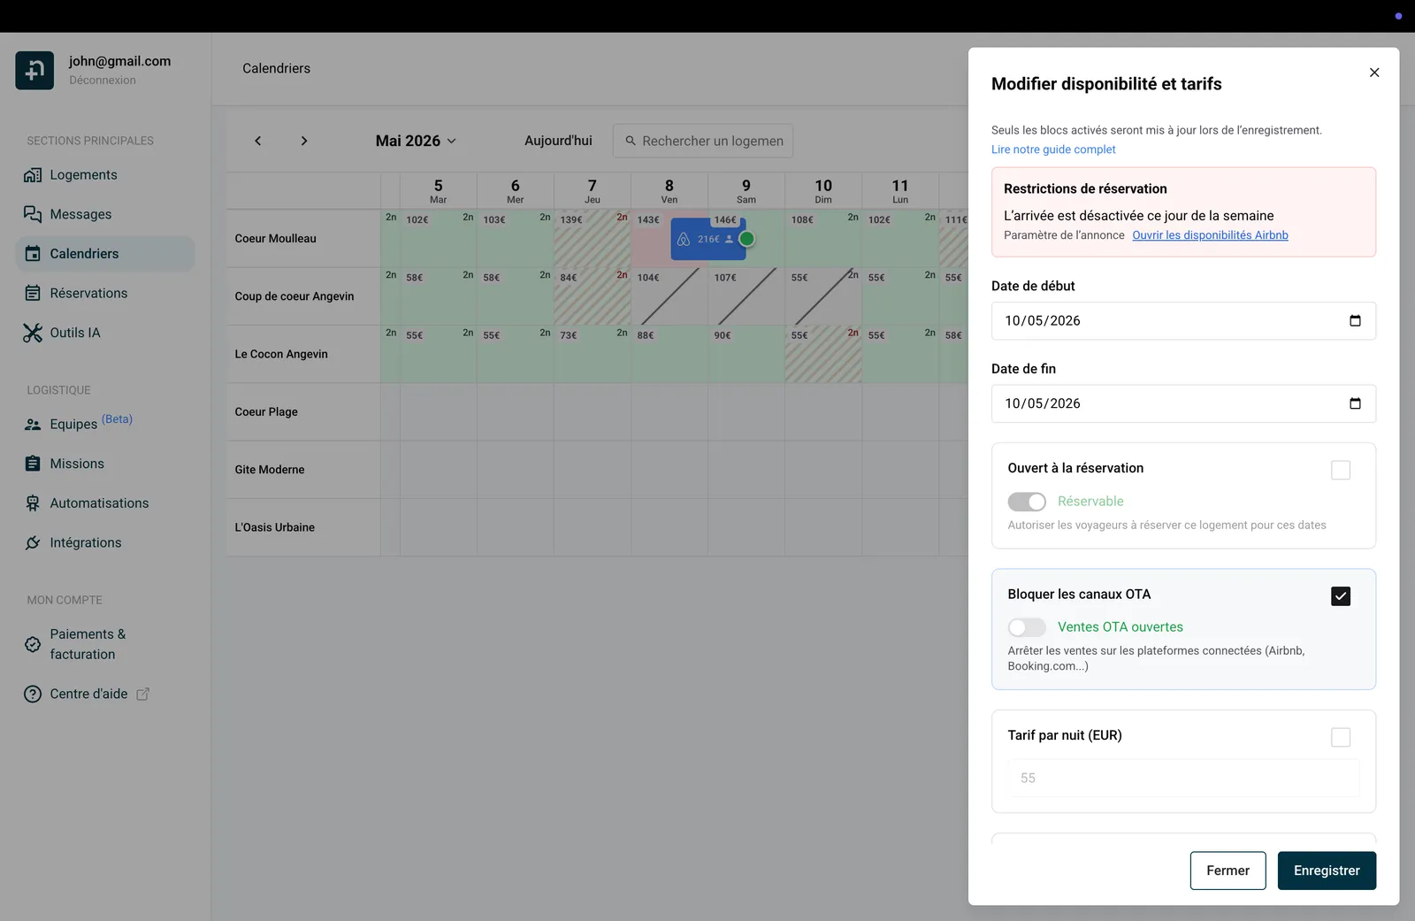This screenshot has height=921, width=1415.
Task: Click the Rechercher un logement search field
Action: (x=703, y=141)
